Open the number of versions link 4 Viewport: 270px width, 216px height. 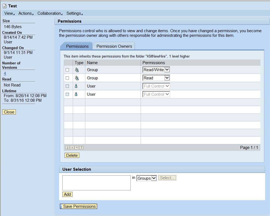[x=5, y=73]
